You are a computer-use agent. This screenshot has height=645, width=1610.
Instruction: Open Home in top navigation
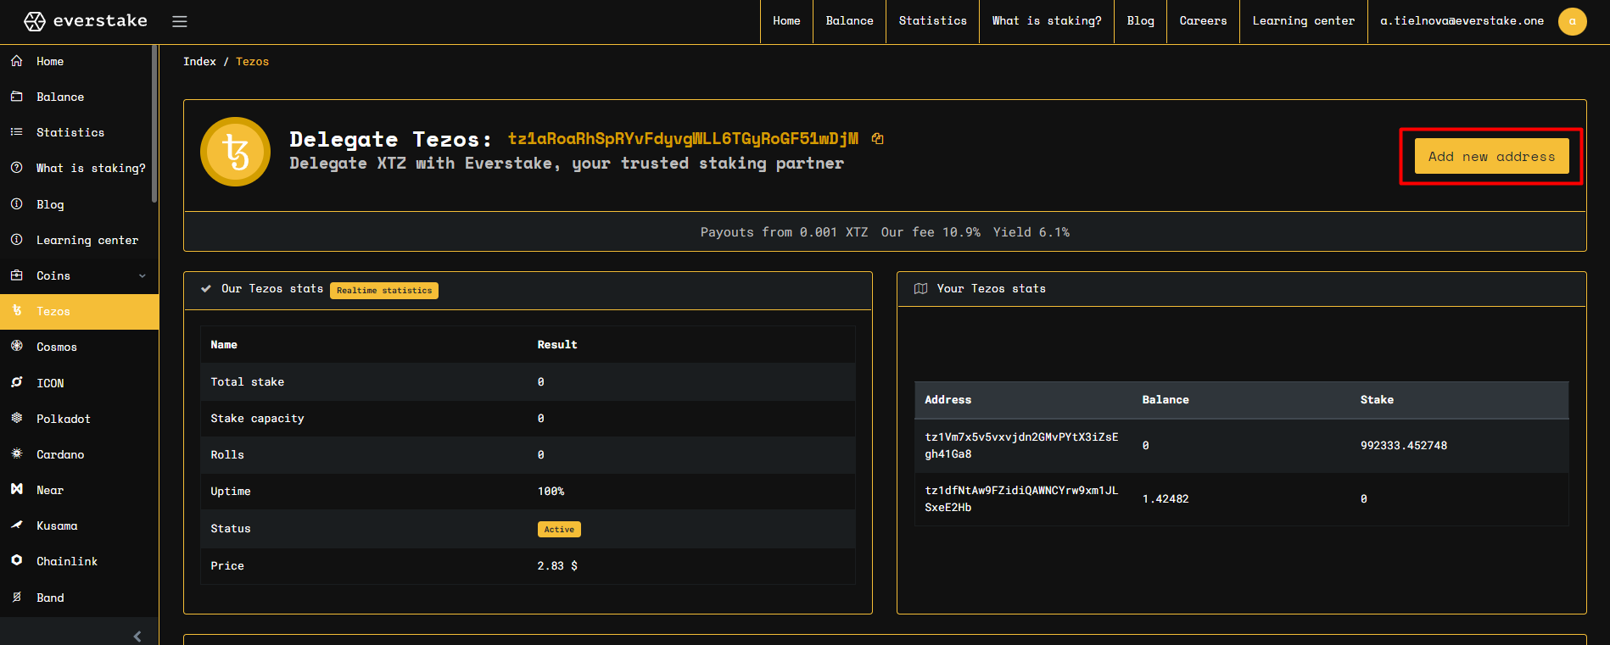click(x=786, y=21)
